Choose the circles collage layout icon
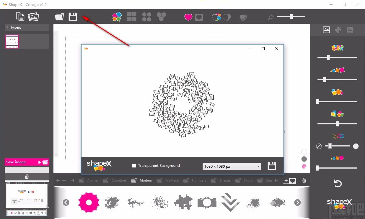The width and height of the screenshot is (365, 219). tap(147, 17)
